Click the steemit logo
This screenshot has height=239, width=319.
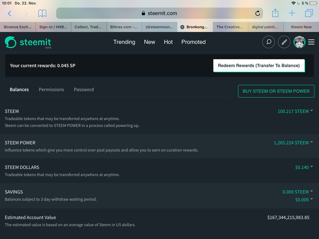tap(28, 42)
